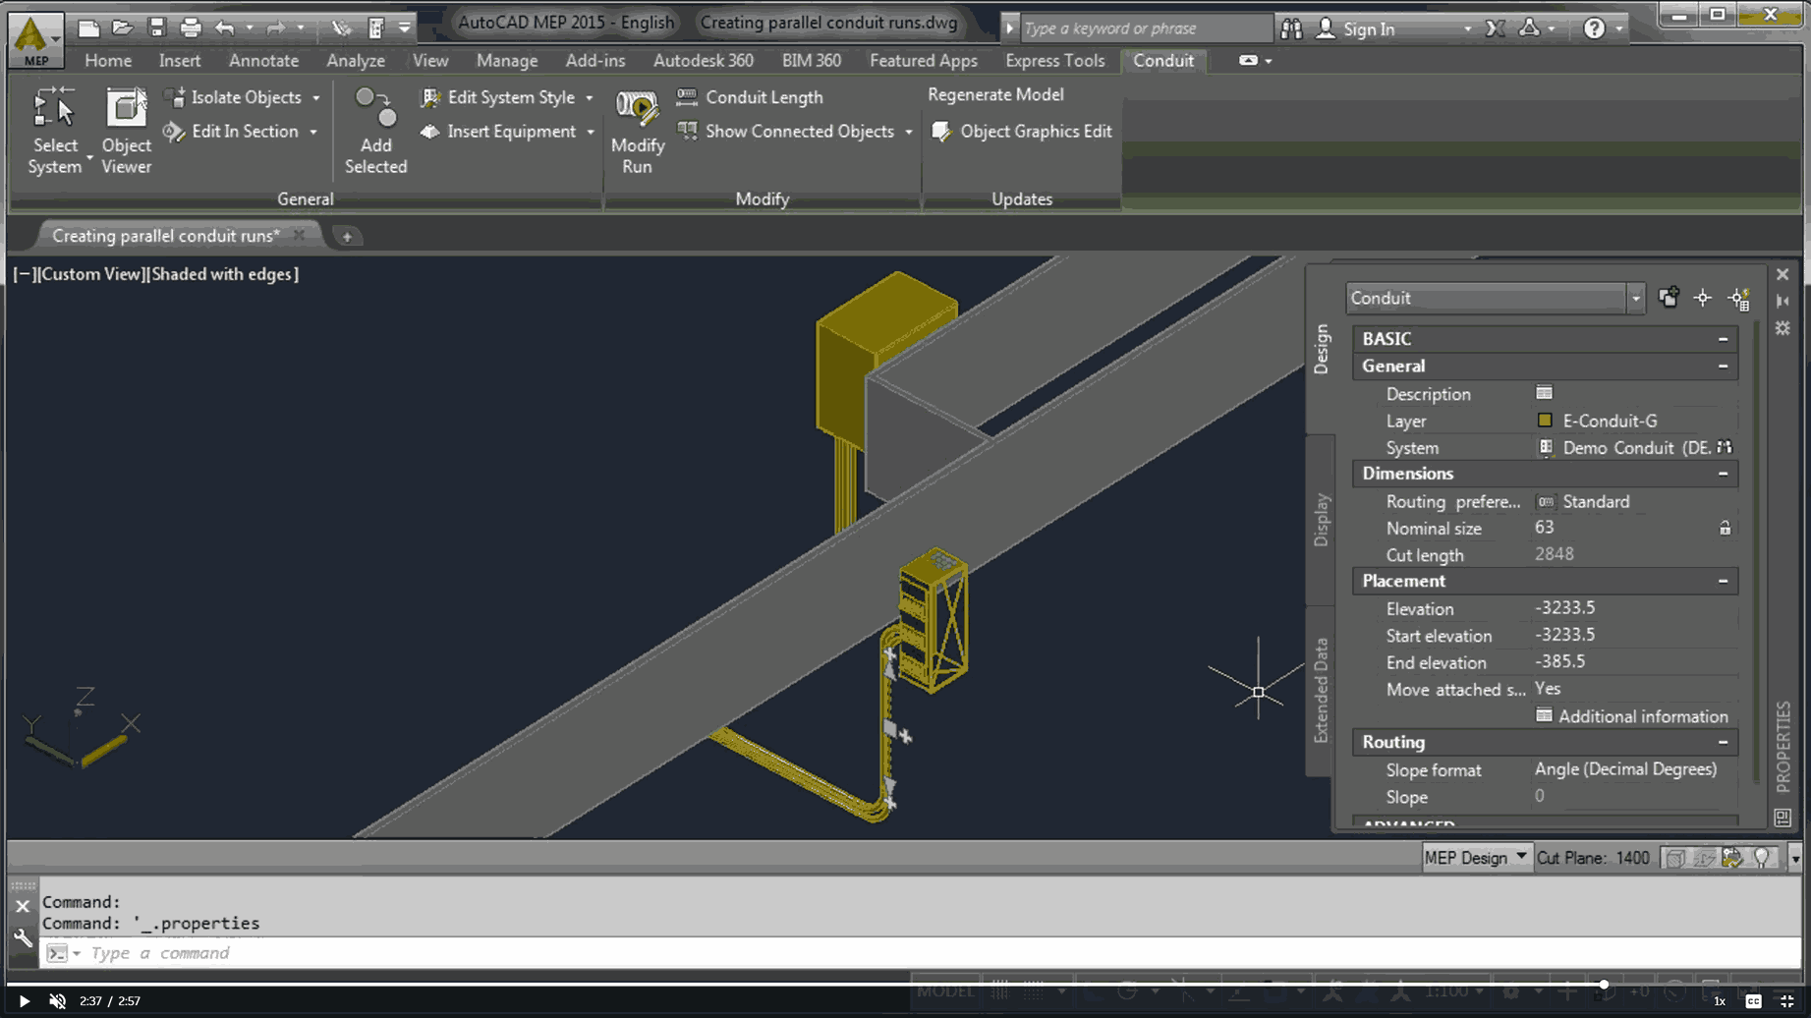Expand the Isolate Objects dropdown arrow
1811x1018 pixels.
pyautogui.click(x=315, y=98)
